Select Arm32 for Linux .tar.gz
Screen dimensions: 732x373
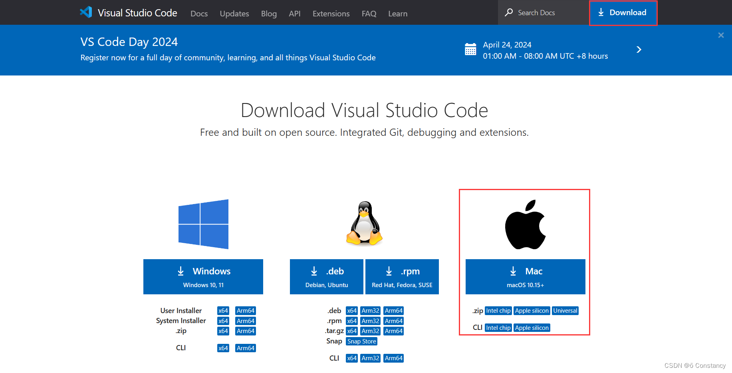[x=371, y=331]
